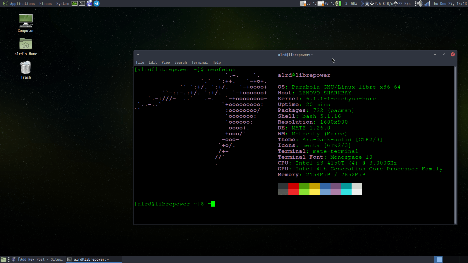Click the wireless antenna network monitor icon
Image resolution: width=468 pixels, height=263 pixels.
click(365, 4)
